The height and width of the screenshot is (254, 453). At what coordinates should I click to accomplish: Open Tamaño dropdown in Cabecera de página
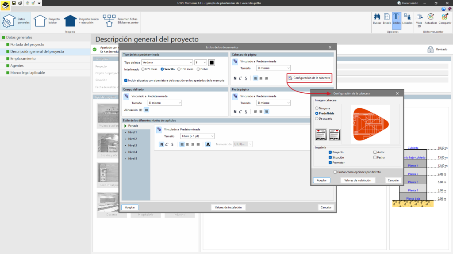pos(273,68)
